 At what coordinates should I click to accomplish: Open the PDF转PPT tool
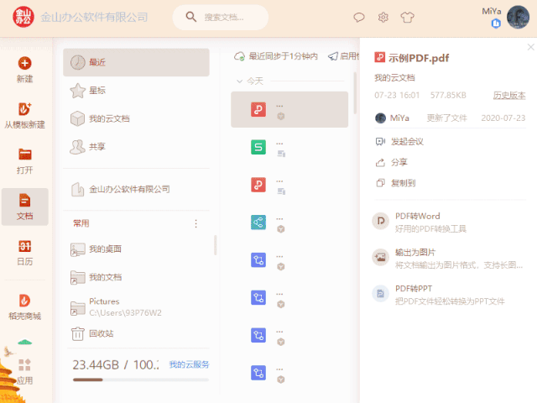[x=449, y=295]
